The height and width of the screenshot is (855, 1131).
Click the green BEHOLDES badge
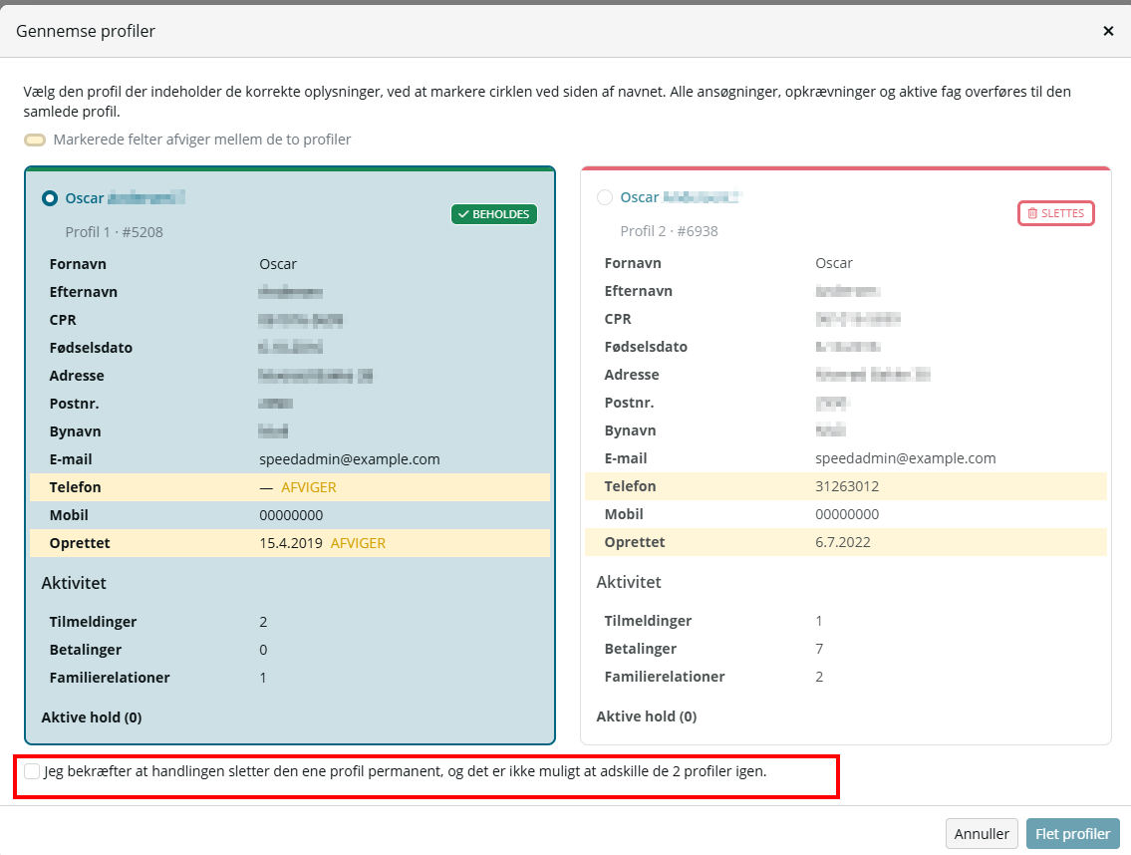tap(494, 214)
